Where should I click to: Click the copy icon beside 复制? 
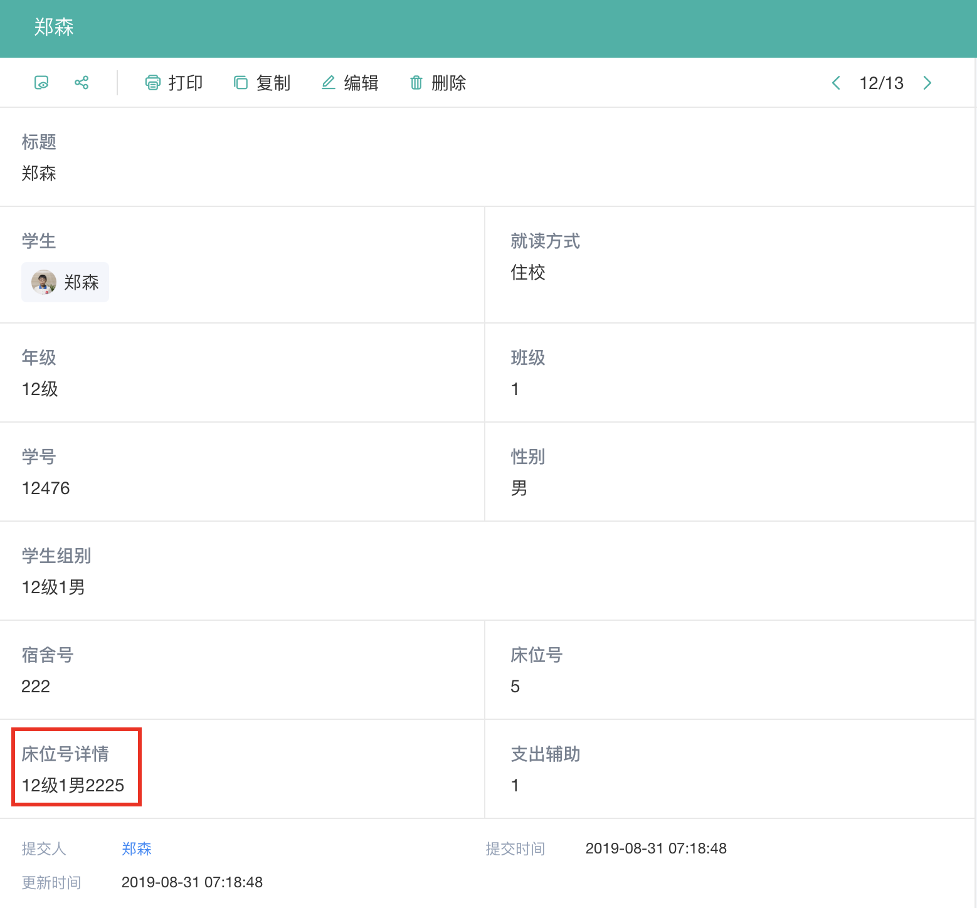[241, 83]
